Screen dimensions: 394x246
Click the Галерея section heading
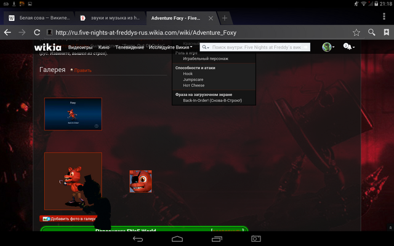pos(52,69)
